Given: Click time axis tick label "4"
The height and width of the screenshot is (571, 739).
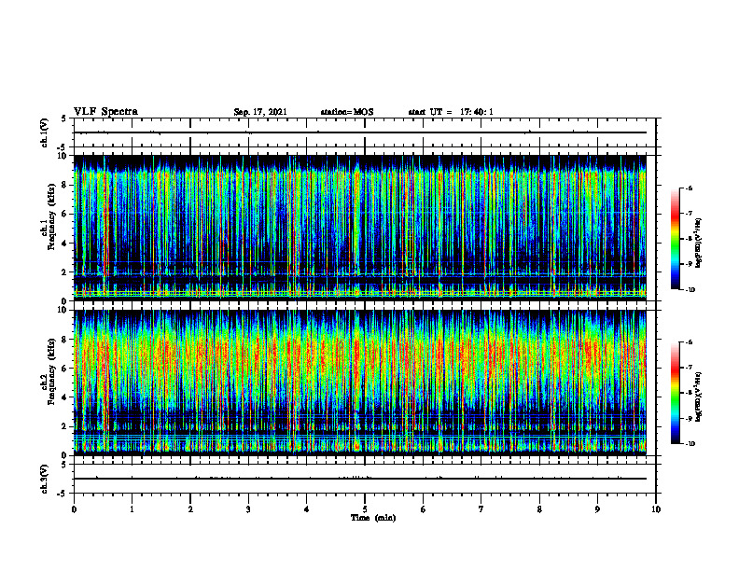Looking at the screenshot, I should click(x=307, y=509).
